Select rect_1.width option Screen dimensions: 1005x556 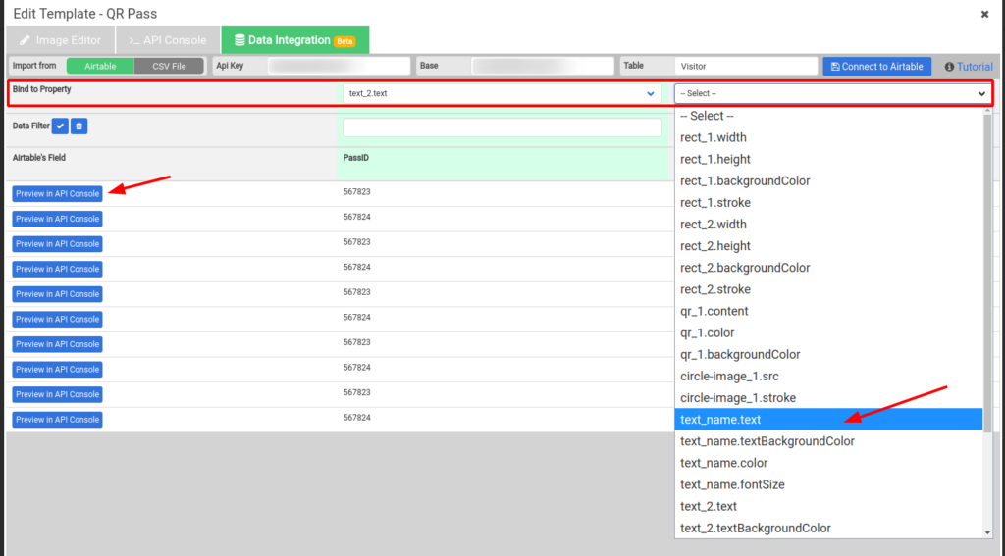point(828,137)
